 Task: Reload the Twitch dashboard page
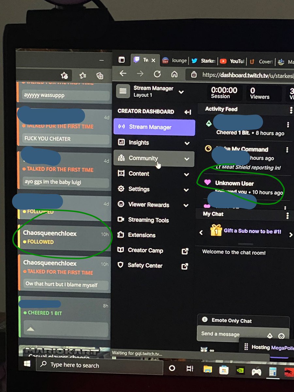point(157,74)
